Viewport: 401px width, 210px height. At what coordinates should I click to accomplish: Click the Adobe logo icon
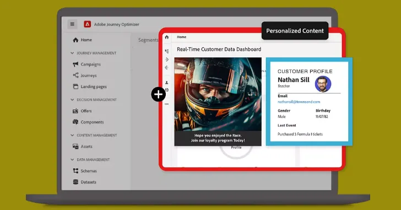88,24
